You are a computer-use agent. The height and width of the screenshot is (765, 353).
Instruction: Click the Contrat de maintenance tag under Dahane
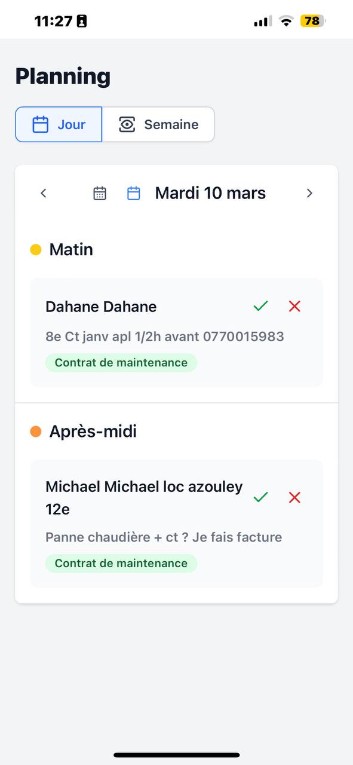pyautogui.click(x=121, y=362)
